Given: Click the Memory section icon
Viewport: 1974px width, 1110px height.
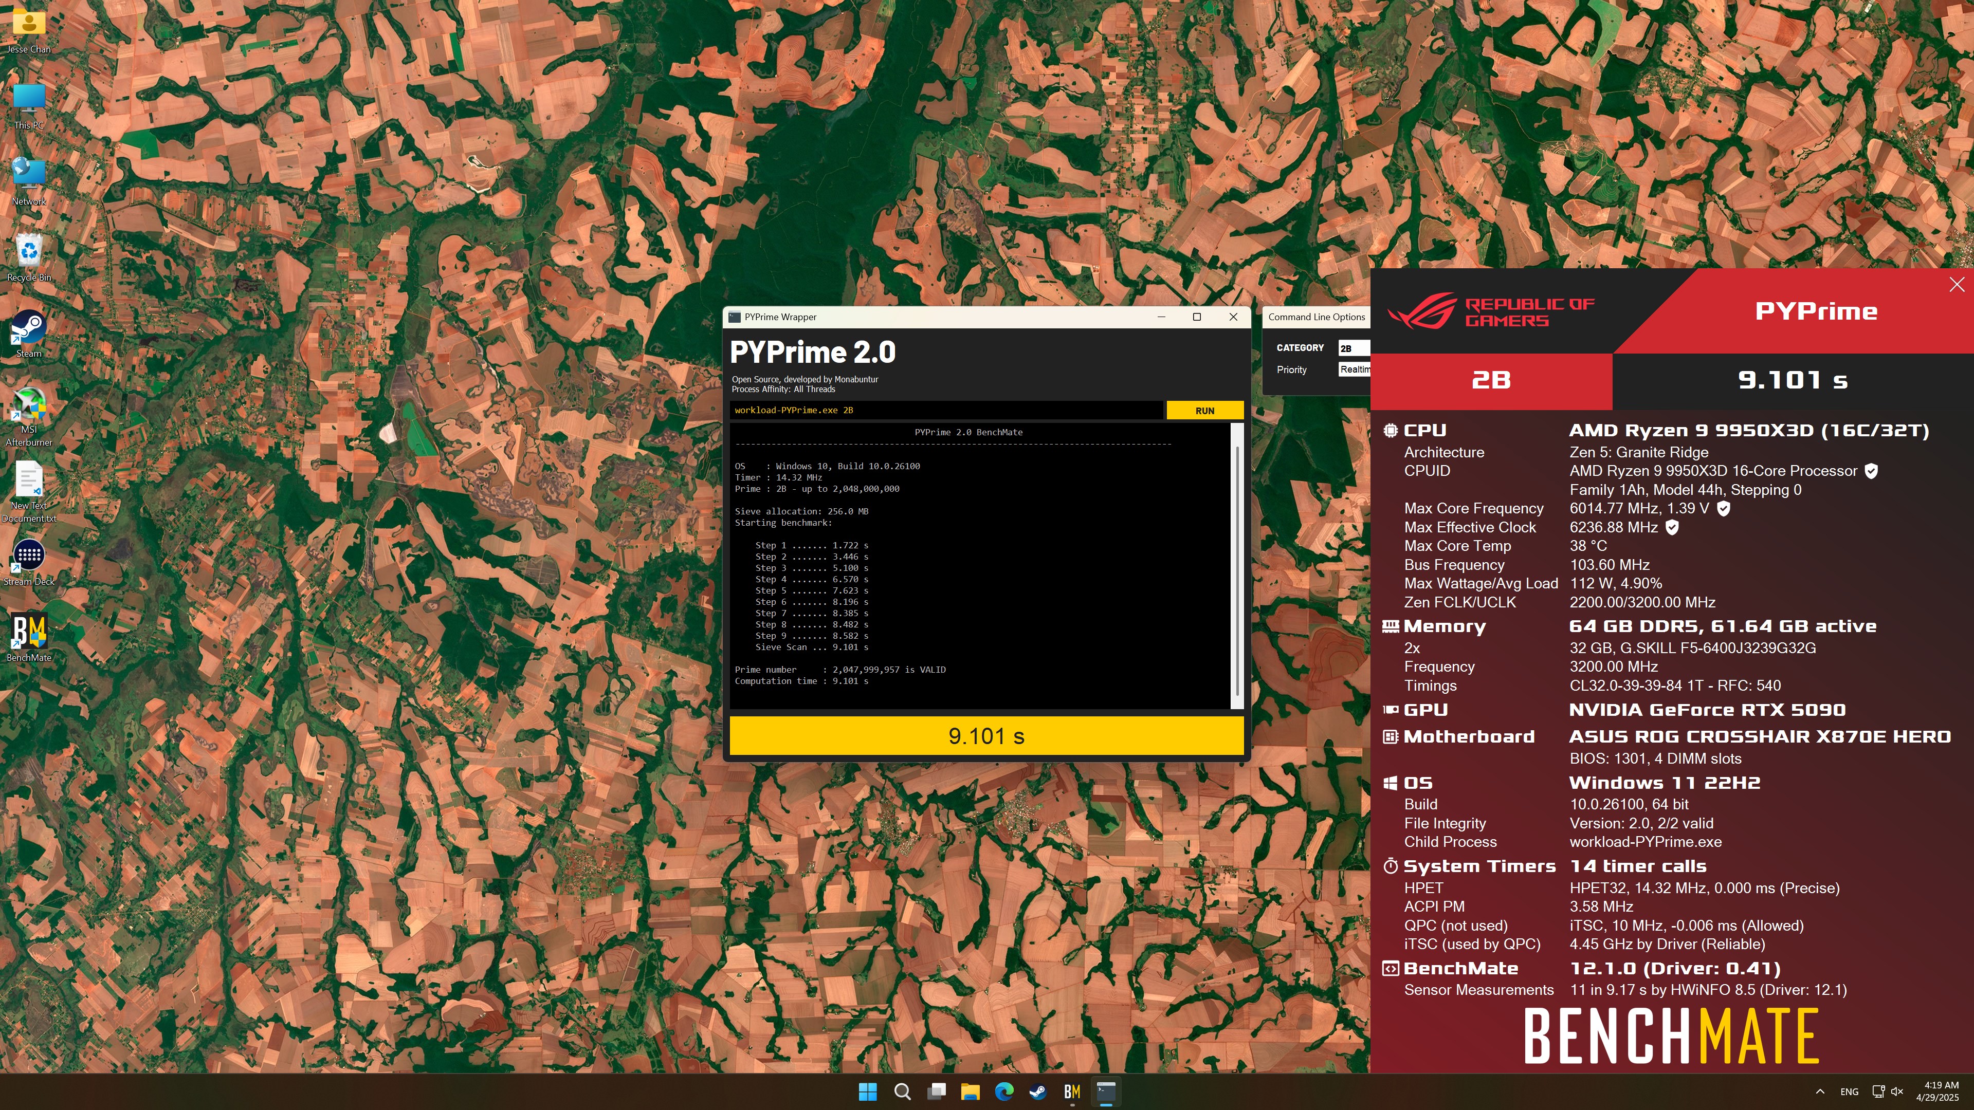Looking at the screenshot, I should click(x=1390, y=626).
